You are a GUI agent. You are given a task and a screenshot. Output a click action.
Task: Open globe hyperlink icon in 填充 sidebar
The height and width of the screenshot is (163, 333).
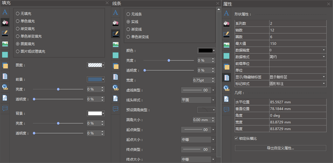[x=5, y=87]
